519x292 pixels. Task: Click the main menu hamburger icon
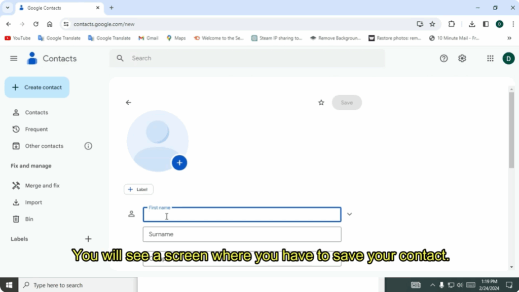tap(14, 58)
